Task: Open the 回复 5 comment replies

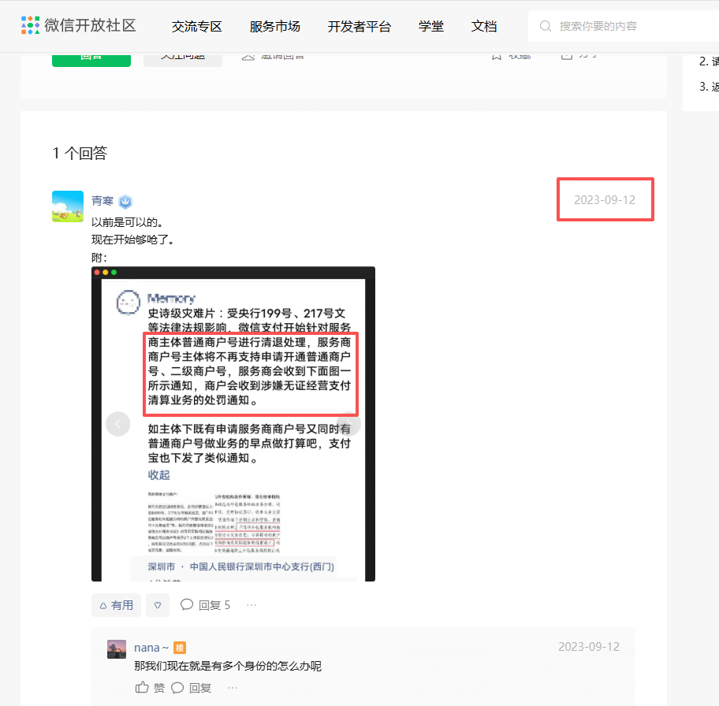Action: pyautogui.click(x=205, y=605)
